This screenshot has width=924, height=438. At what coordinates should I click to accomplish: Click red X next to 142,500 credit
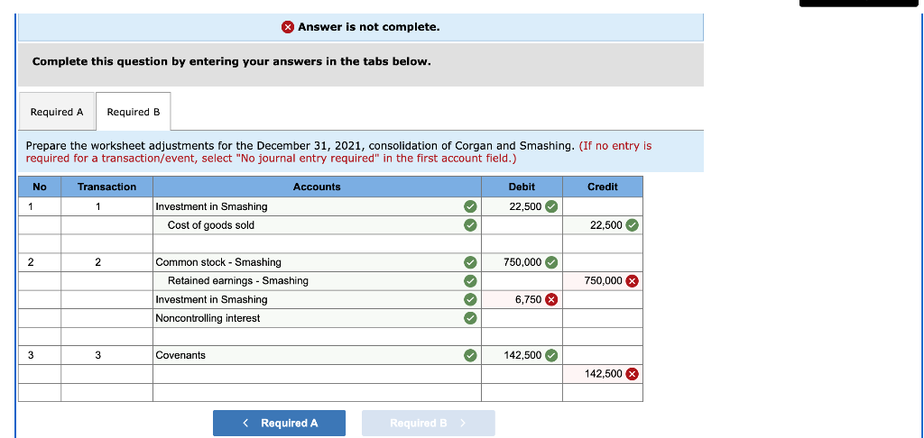pos(632,374)
